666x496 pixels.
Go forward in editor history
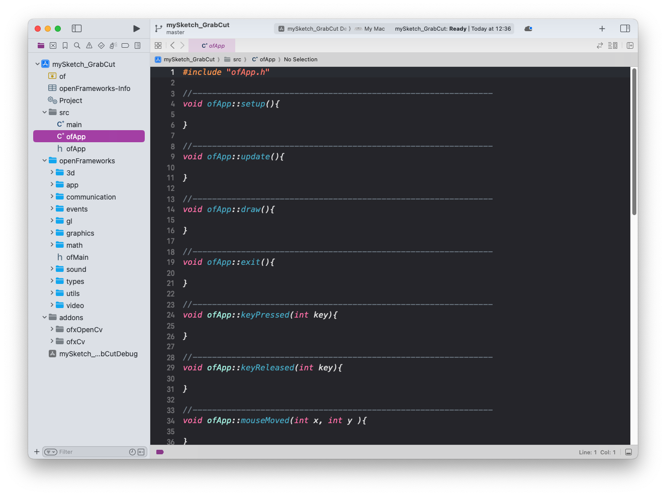pyautogui.click(x=182, y=45)
